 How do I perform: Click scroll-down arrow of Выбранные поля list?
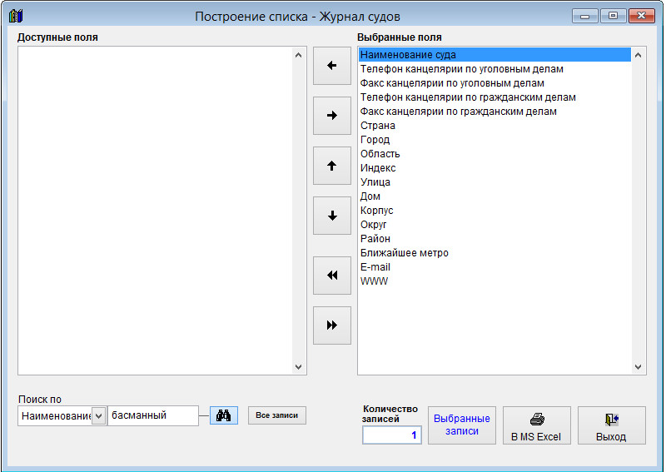tap(638, 366)
